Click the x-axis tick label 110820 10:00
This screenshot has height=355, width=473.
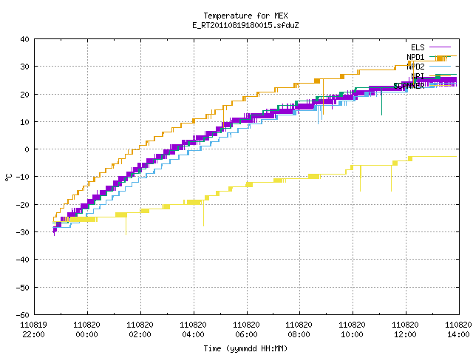[x=352, y=330]
